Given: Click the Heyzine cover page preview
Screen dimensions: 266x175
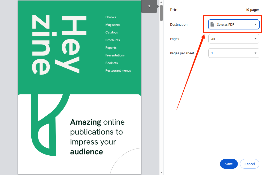Looking at the screenshot, I should click(x=79, y=87).
